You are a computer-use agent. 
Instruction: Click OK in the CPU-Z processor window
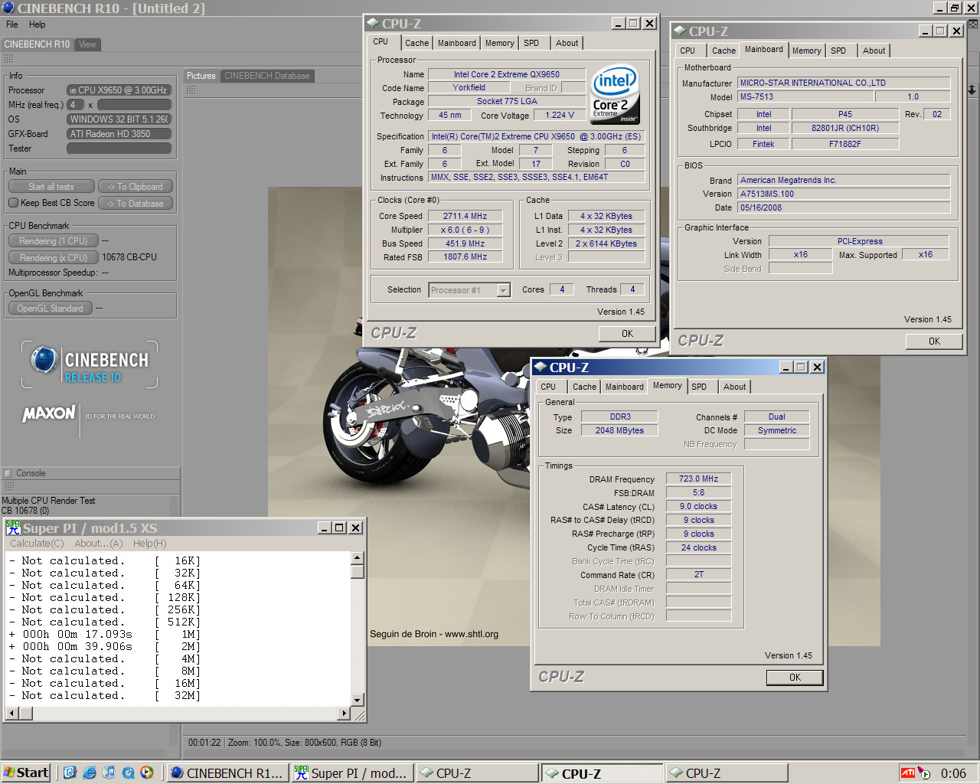(x=627, y=334)
